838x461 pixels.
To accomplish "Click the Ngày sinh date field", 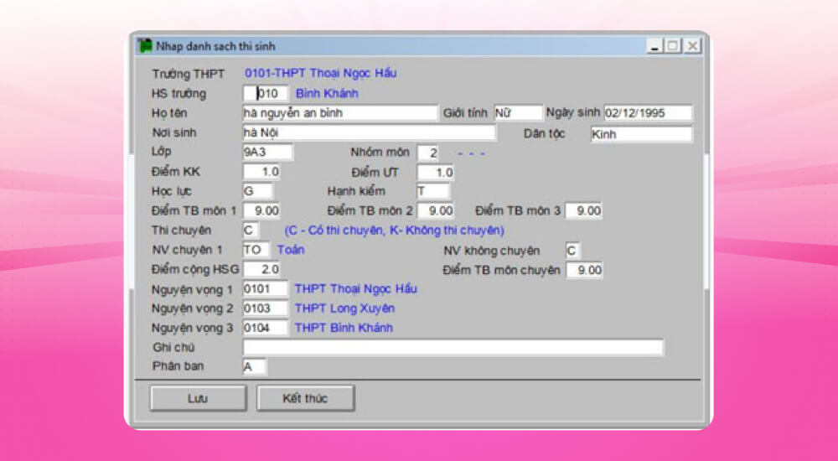I will (647, 112).
